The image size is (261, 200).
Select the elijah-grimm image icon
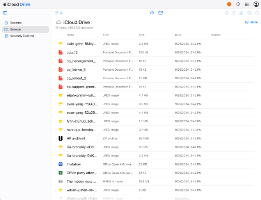click(x=60, y=95)
